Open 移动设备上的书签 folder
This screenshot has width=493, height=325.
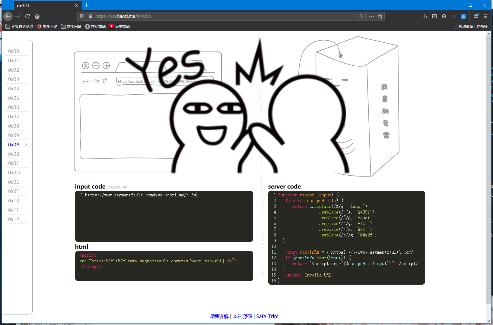471,27
